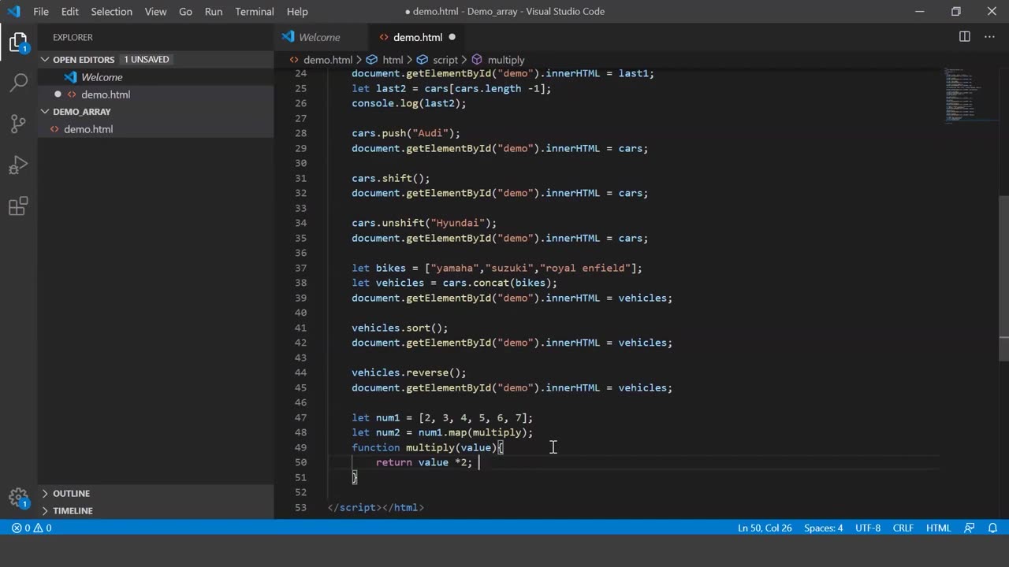Expand the Timeline section
This screenshot has height=567, width=1009.
(x=73, y=510)
